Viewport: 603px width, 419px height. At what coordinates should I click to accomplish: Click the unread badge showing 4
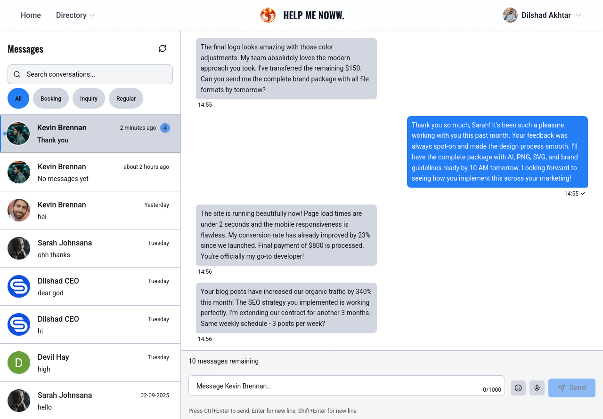pos(165,128)
